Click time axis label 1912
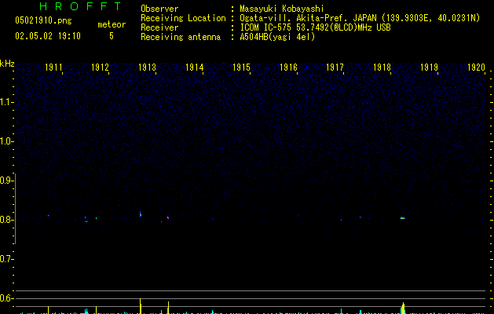The height and width of the screenshot is (314, 494). (x=100, y=68)
